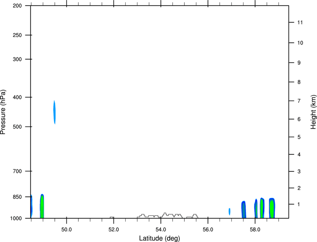Pick the 2 km height label
This screenshot has height=242, width=317.
299,188
